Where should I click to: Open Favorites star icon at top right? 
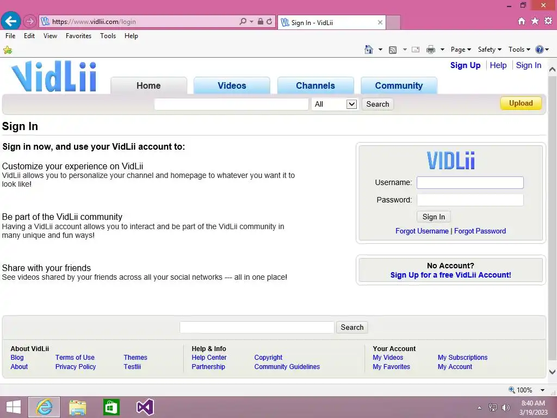[x=535, y=21]
